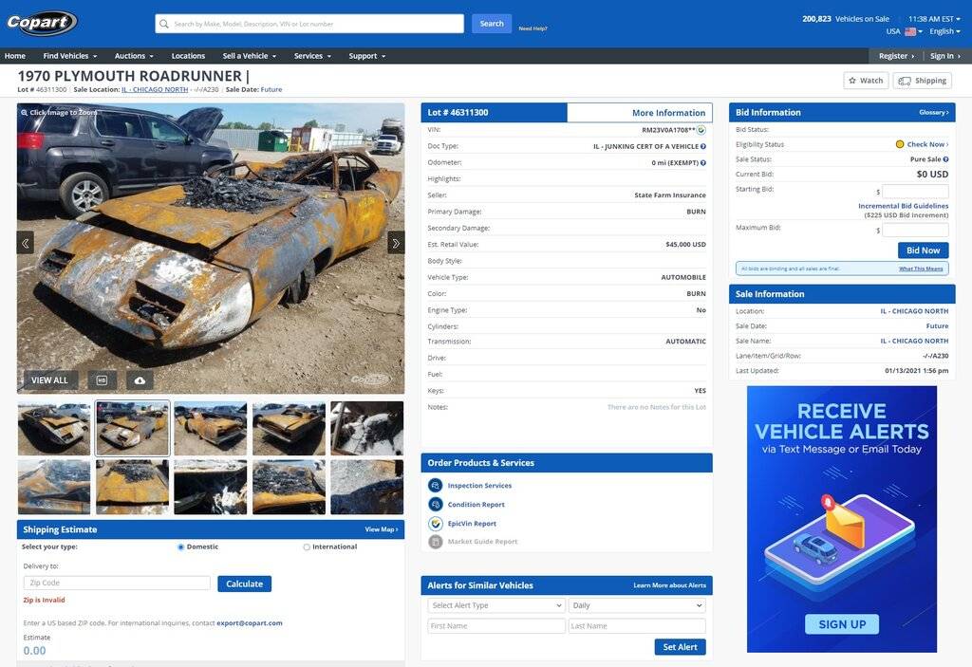
Task: Open the Find Vehicles menu
Action: click(x=69, y=56)
